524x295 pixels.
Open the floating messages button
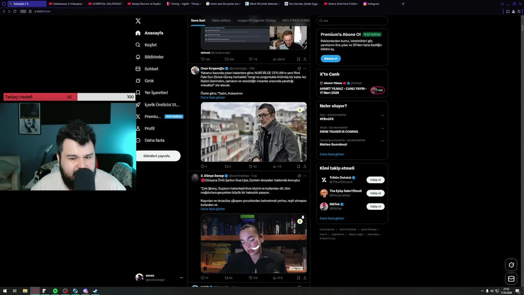coord(511,279)
